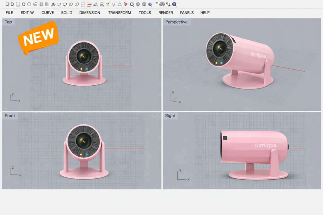Select the red tag icon in toolbar

tap(126, 4)
